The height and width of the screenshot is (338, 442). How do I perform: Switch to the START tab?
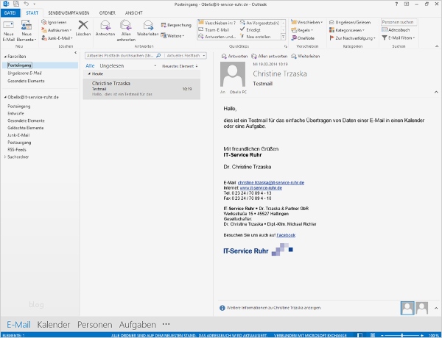pyautogui.click(x=32, y=13)
